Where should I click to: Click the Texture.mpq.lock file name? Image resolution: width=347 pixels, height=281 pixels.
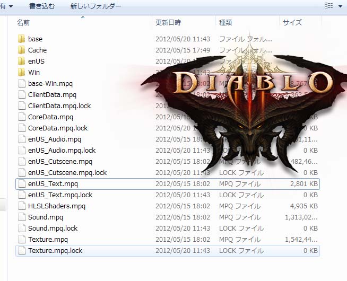55,250
